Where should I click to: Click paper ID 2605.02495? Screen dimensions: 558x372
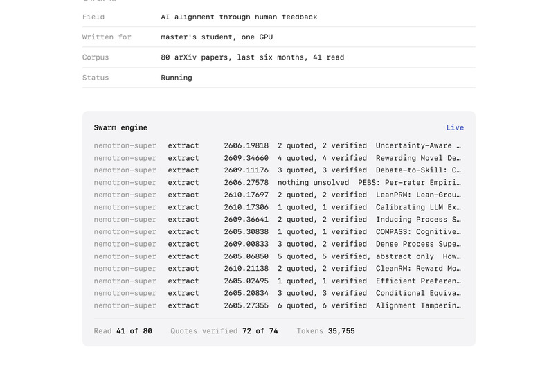coord(246,281)
